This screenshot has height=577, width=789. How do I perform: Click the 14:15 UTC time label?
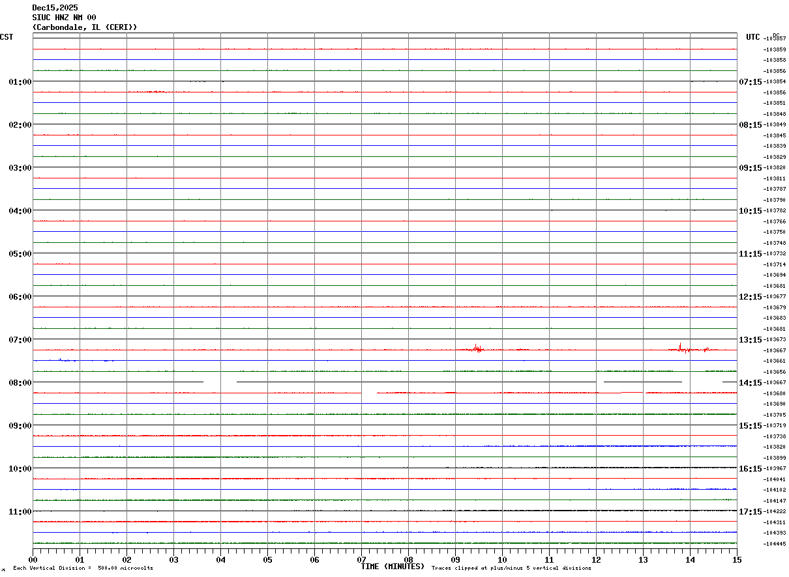751,382
